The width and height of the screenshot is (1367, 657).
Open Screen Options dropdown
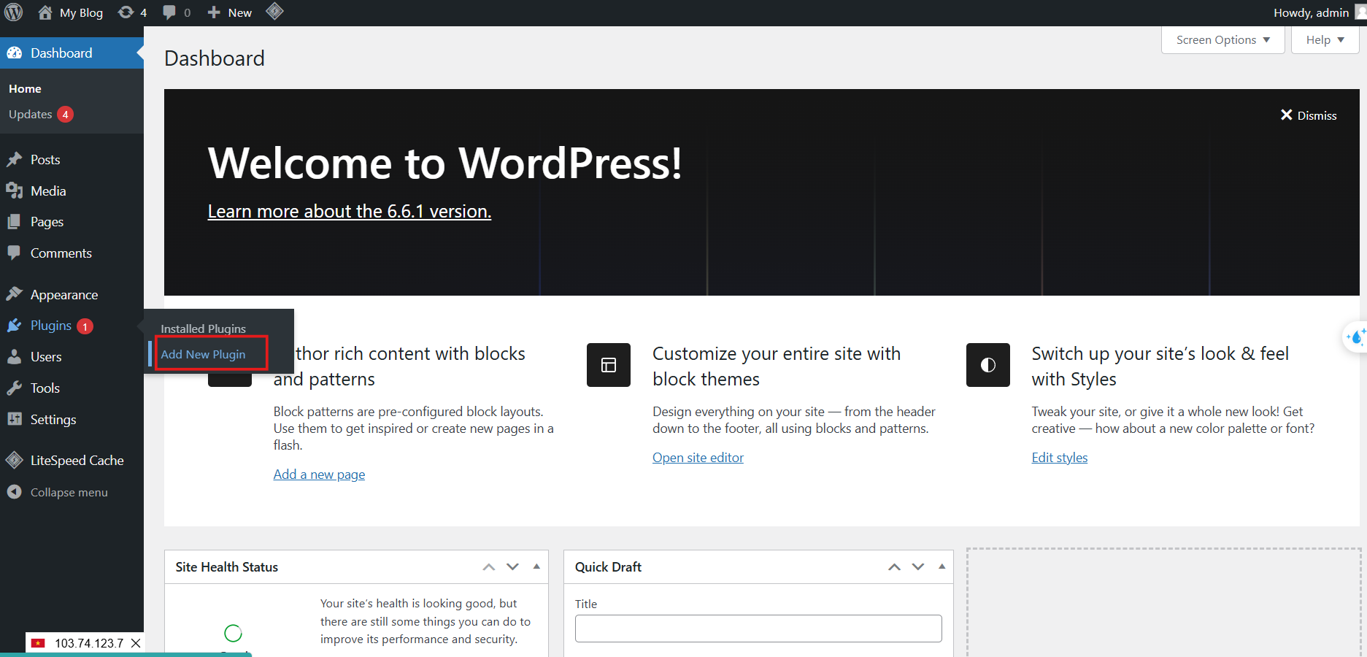click(1223, 40)
